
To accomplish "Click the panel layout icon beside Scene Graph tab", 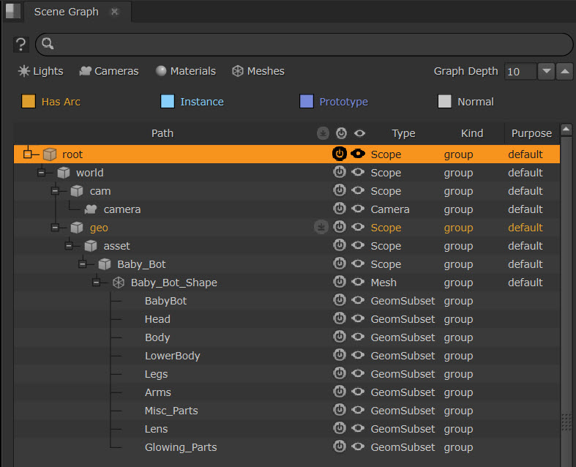I will tap(12, 12).
